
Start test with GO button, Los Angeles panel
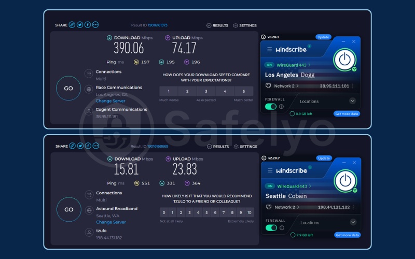point(68,88)
